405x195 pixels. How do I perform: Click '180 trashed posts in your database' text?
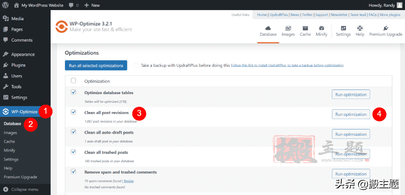109,161
